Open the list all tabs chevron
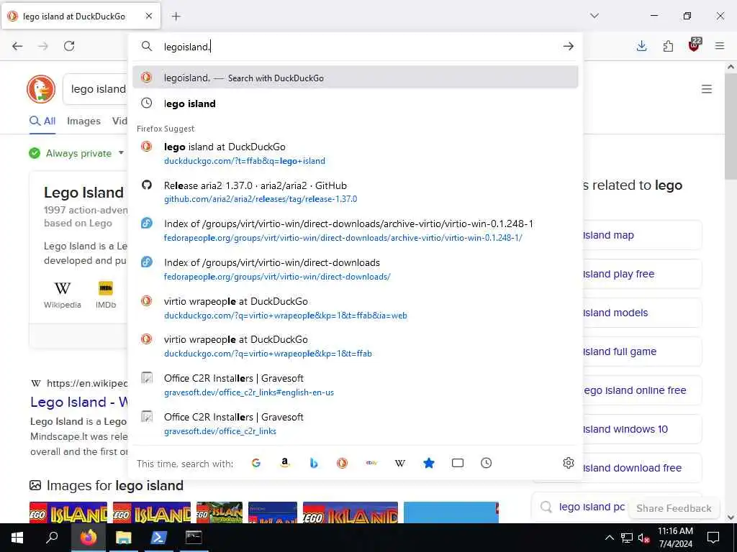737x552 pixels. 594,16
